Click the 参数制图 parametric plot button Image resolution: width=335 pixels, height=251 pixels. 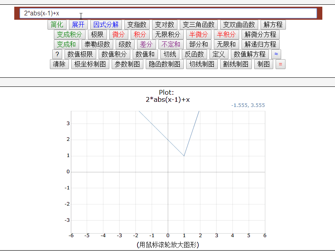point(128,64)
